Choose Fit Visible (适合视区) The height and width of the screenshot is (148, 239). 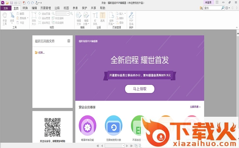(44, 23)
